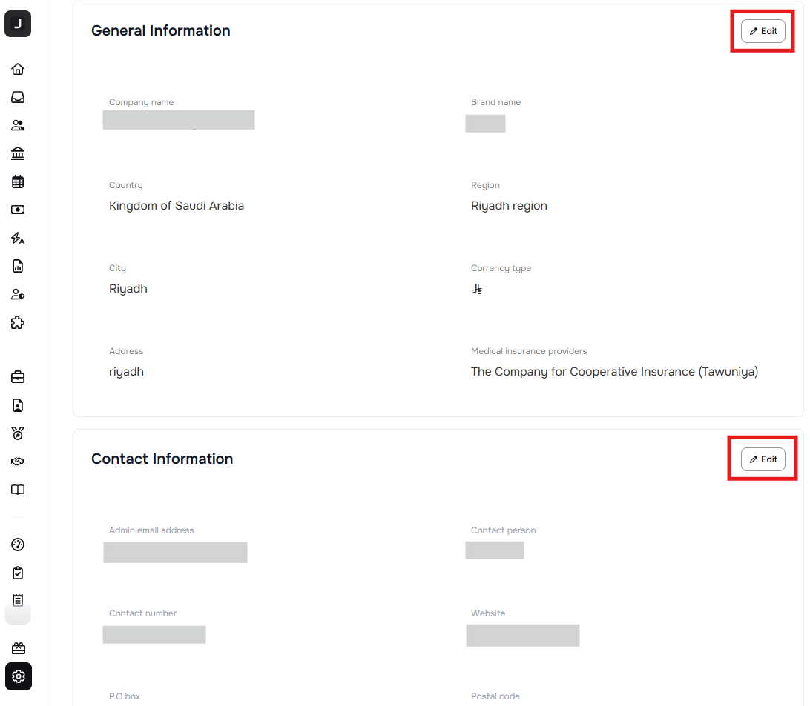Screen dimensions: 810x706
Task: Open the employees people icon
Action: (18, 125)
